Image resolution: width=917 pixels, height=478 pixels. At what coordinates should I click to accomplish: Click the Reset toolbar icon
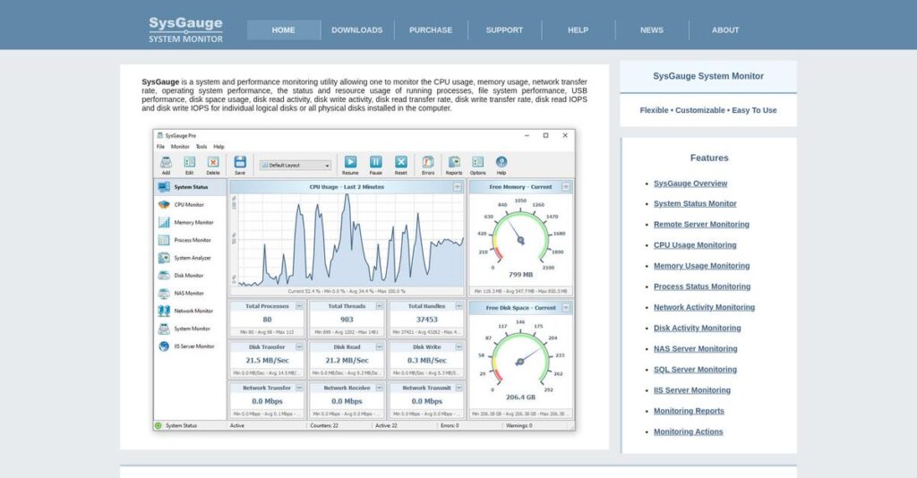coord(400,162)
